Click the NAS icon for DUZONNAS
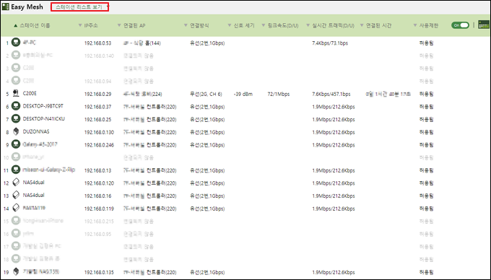This screenshot has width=491, height=280. point(16,131)
